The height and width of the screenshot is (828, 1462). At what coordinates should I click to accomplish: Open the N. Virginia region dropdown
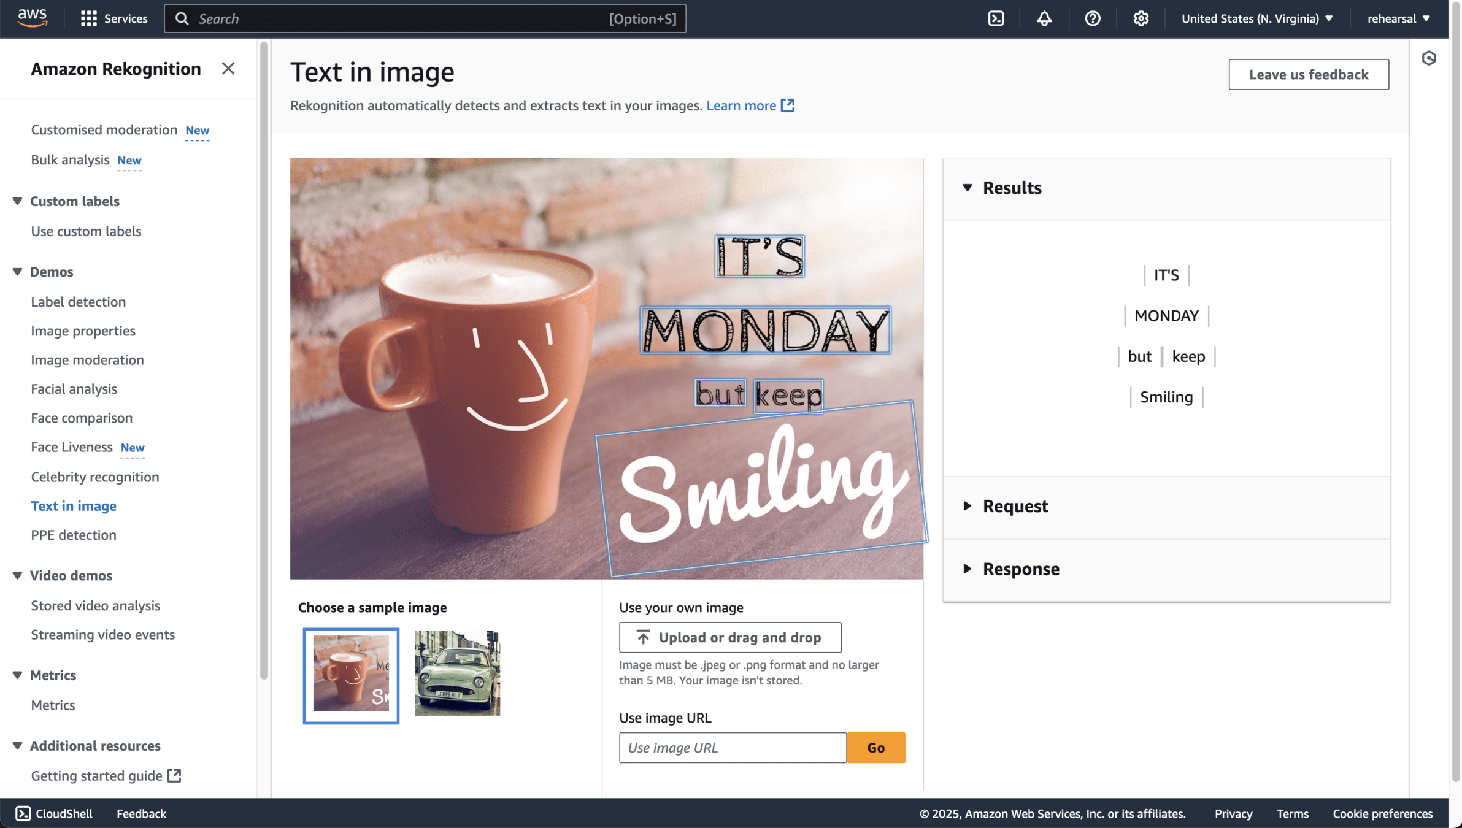1256,18
